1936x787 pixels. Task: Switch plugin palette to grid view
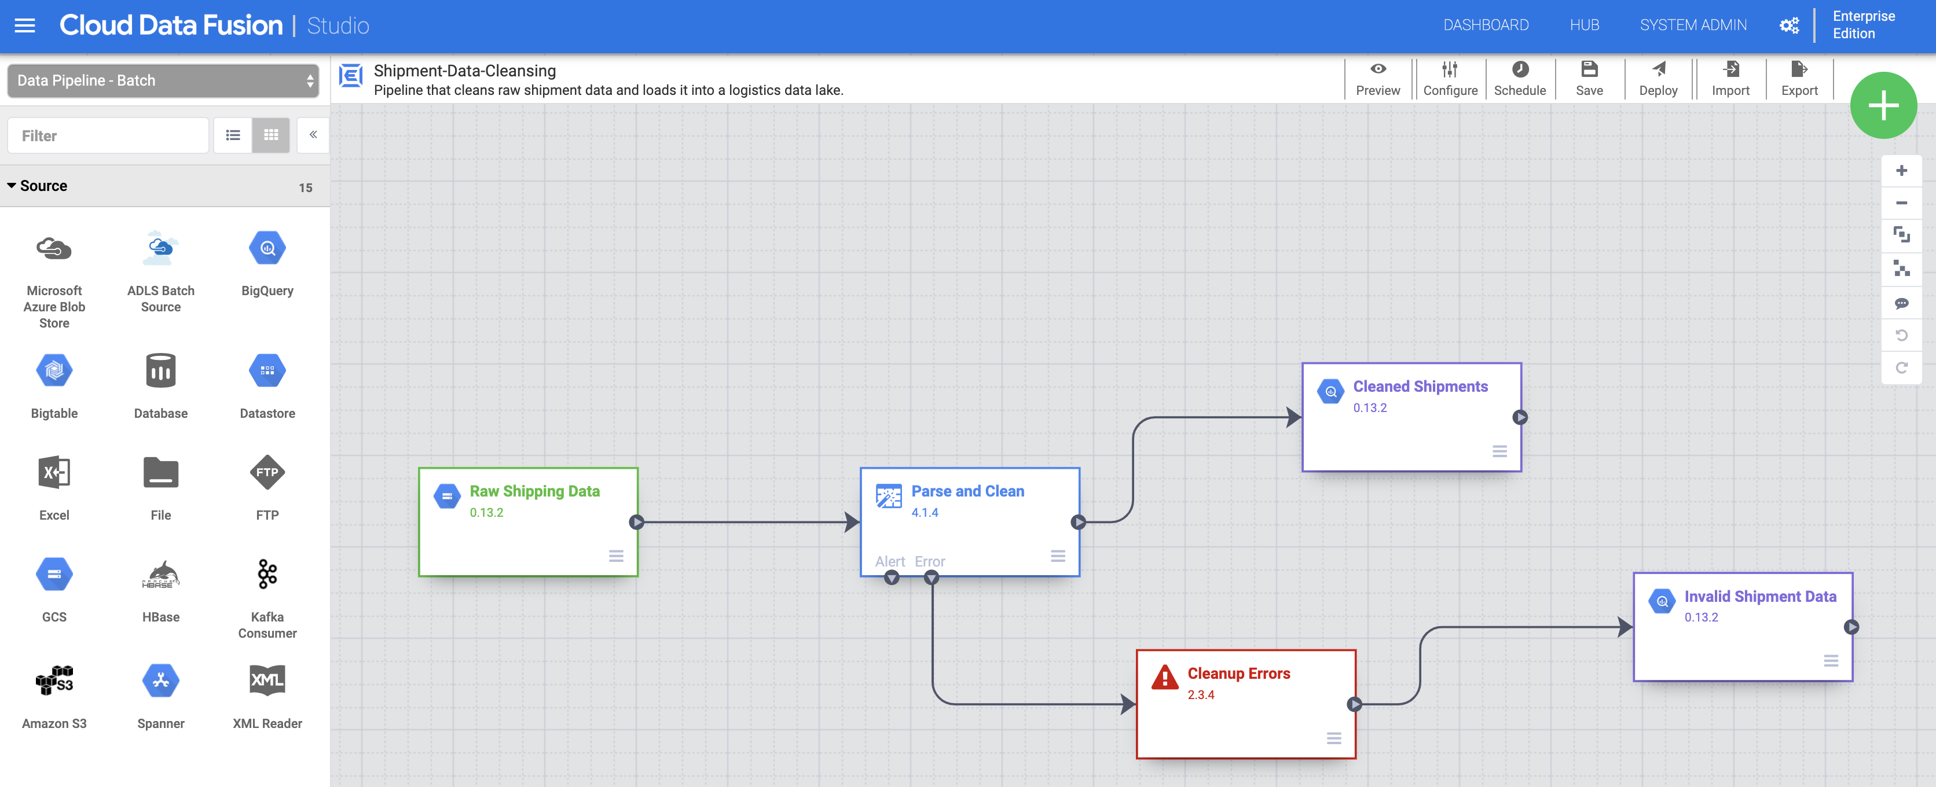pyautogui.click(x=270, y=135)
